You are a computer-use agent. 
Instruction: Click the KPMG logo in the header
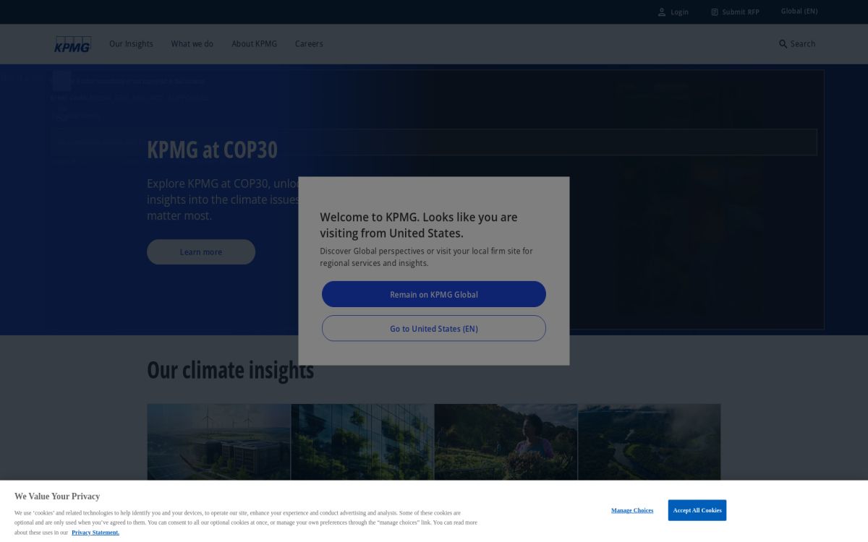pyautogui.click(x=72, y=43)
